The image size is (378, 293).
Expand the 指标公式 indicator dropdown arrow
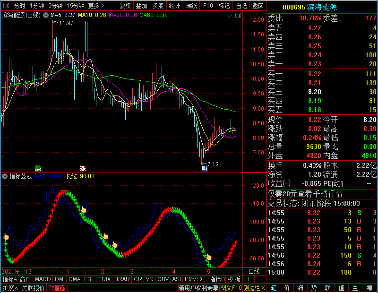5,176
